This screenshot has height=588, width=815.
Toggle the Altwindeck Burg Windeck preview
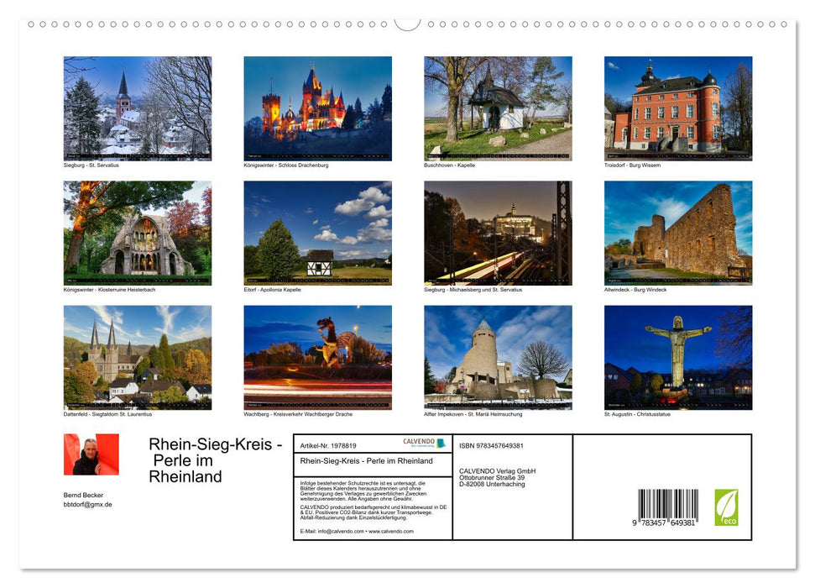click(678, 231)
